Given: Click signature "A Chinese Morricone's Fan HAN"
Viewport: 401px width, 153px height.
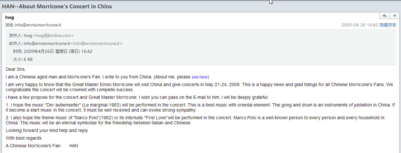Looking at the screenshot, I should (x=42, y=146).
